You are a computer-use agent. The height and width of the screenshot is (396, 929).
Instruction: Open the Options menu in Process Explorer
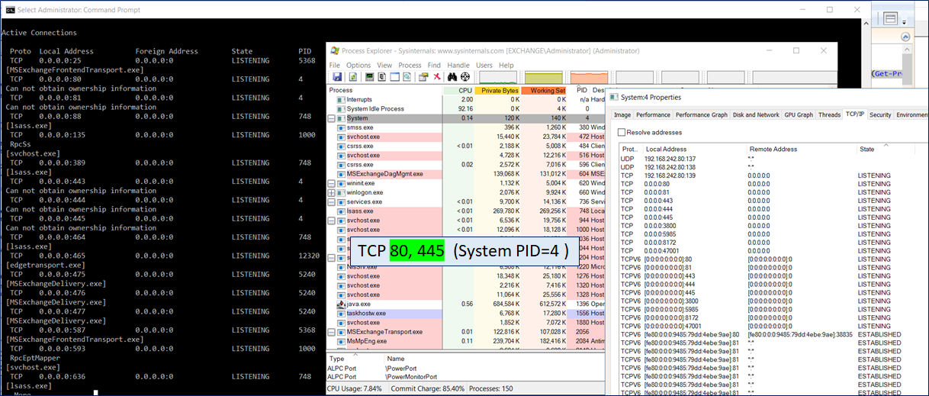358,66
